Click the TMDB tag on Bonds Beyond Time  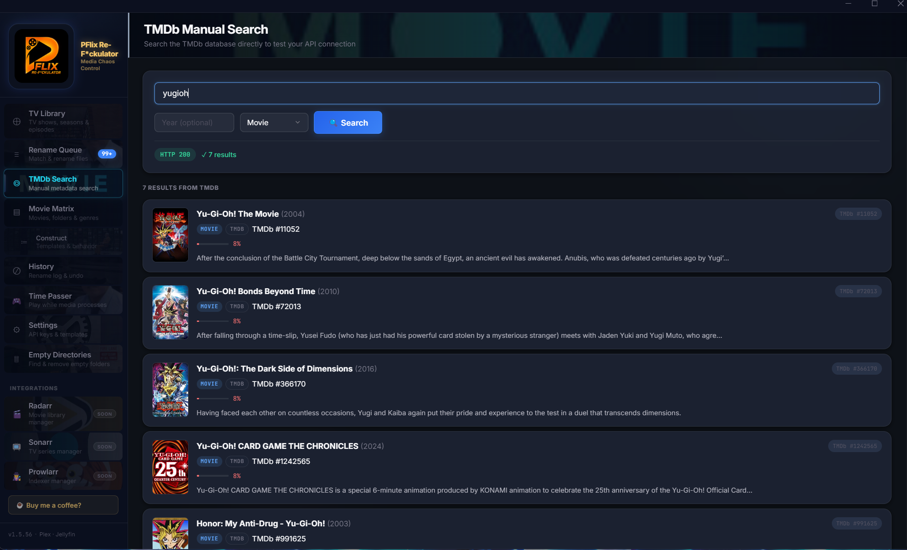click(x=237, y=306)
